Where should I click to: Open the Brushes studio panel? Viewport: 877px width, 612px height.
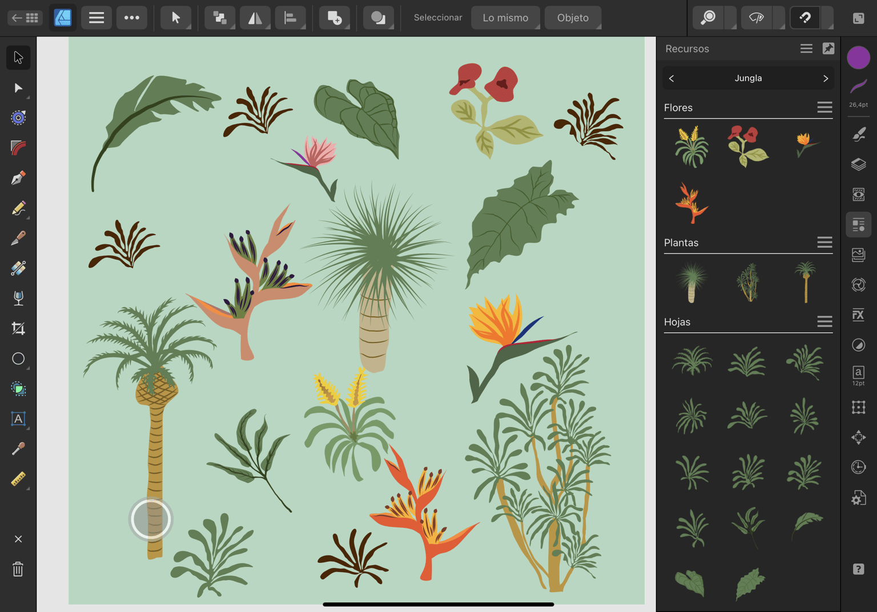click(858, 134)
